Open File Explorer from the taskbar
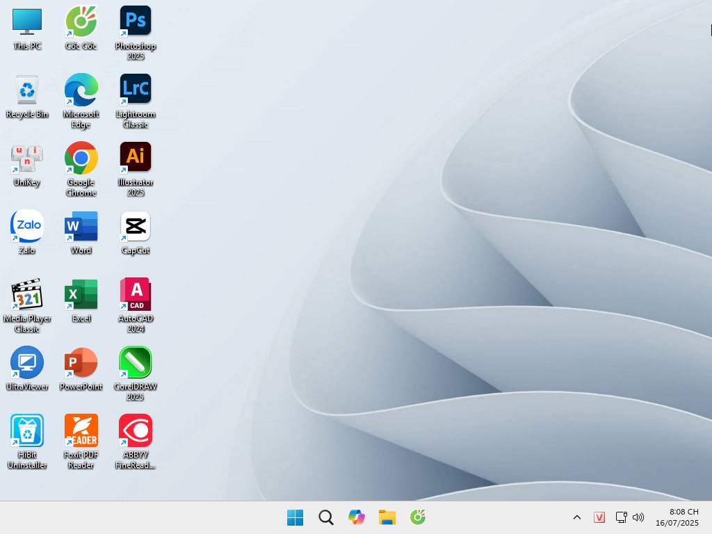The width and height of the screenshot is (712, 534). [x=387, y=517]
